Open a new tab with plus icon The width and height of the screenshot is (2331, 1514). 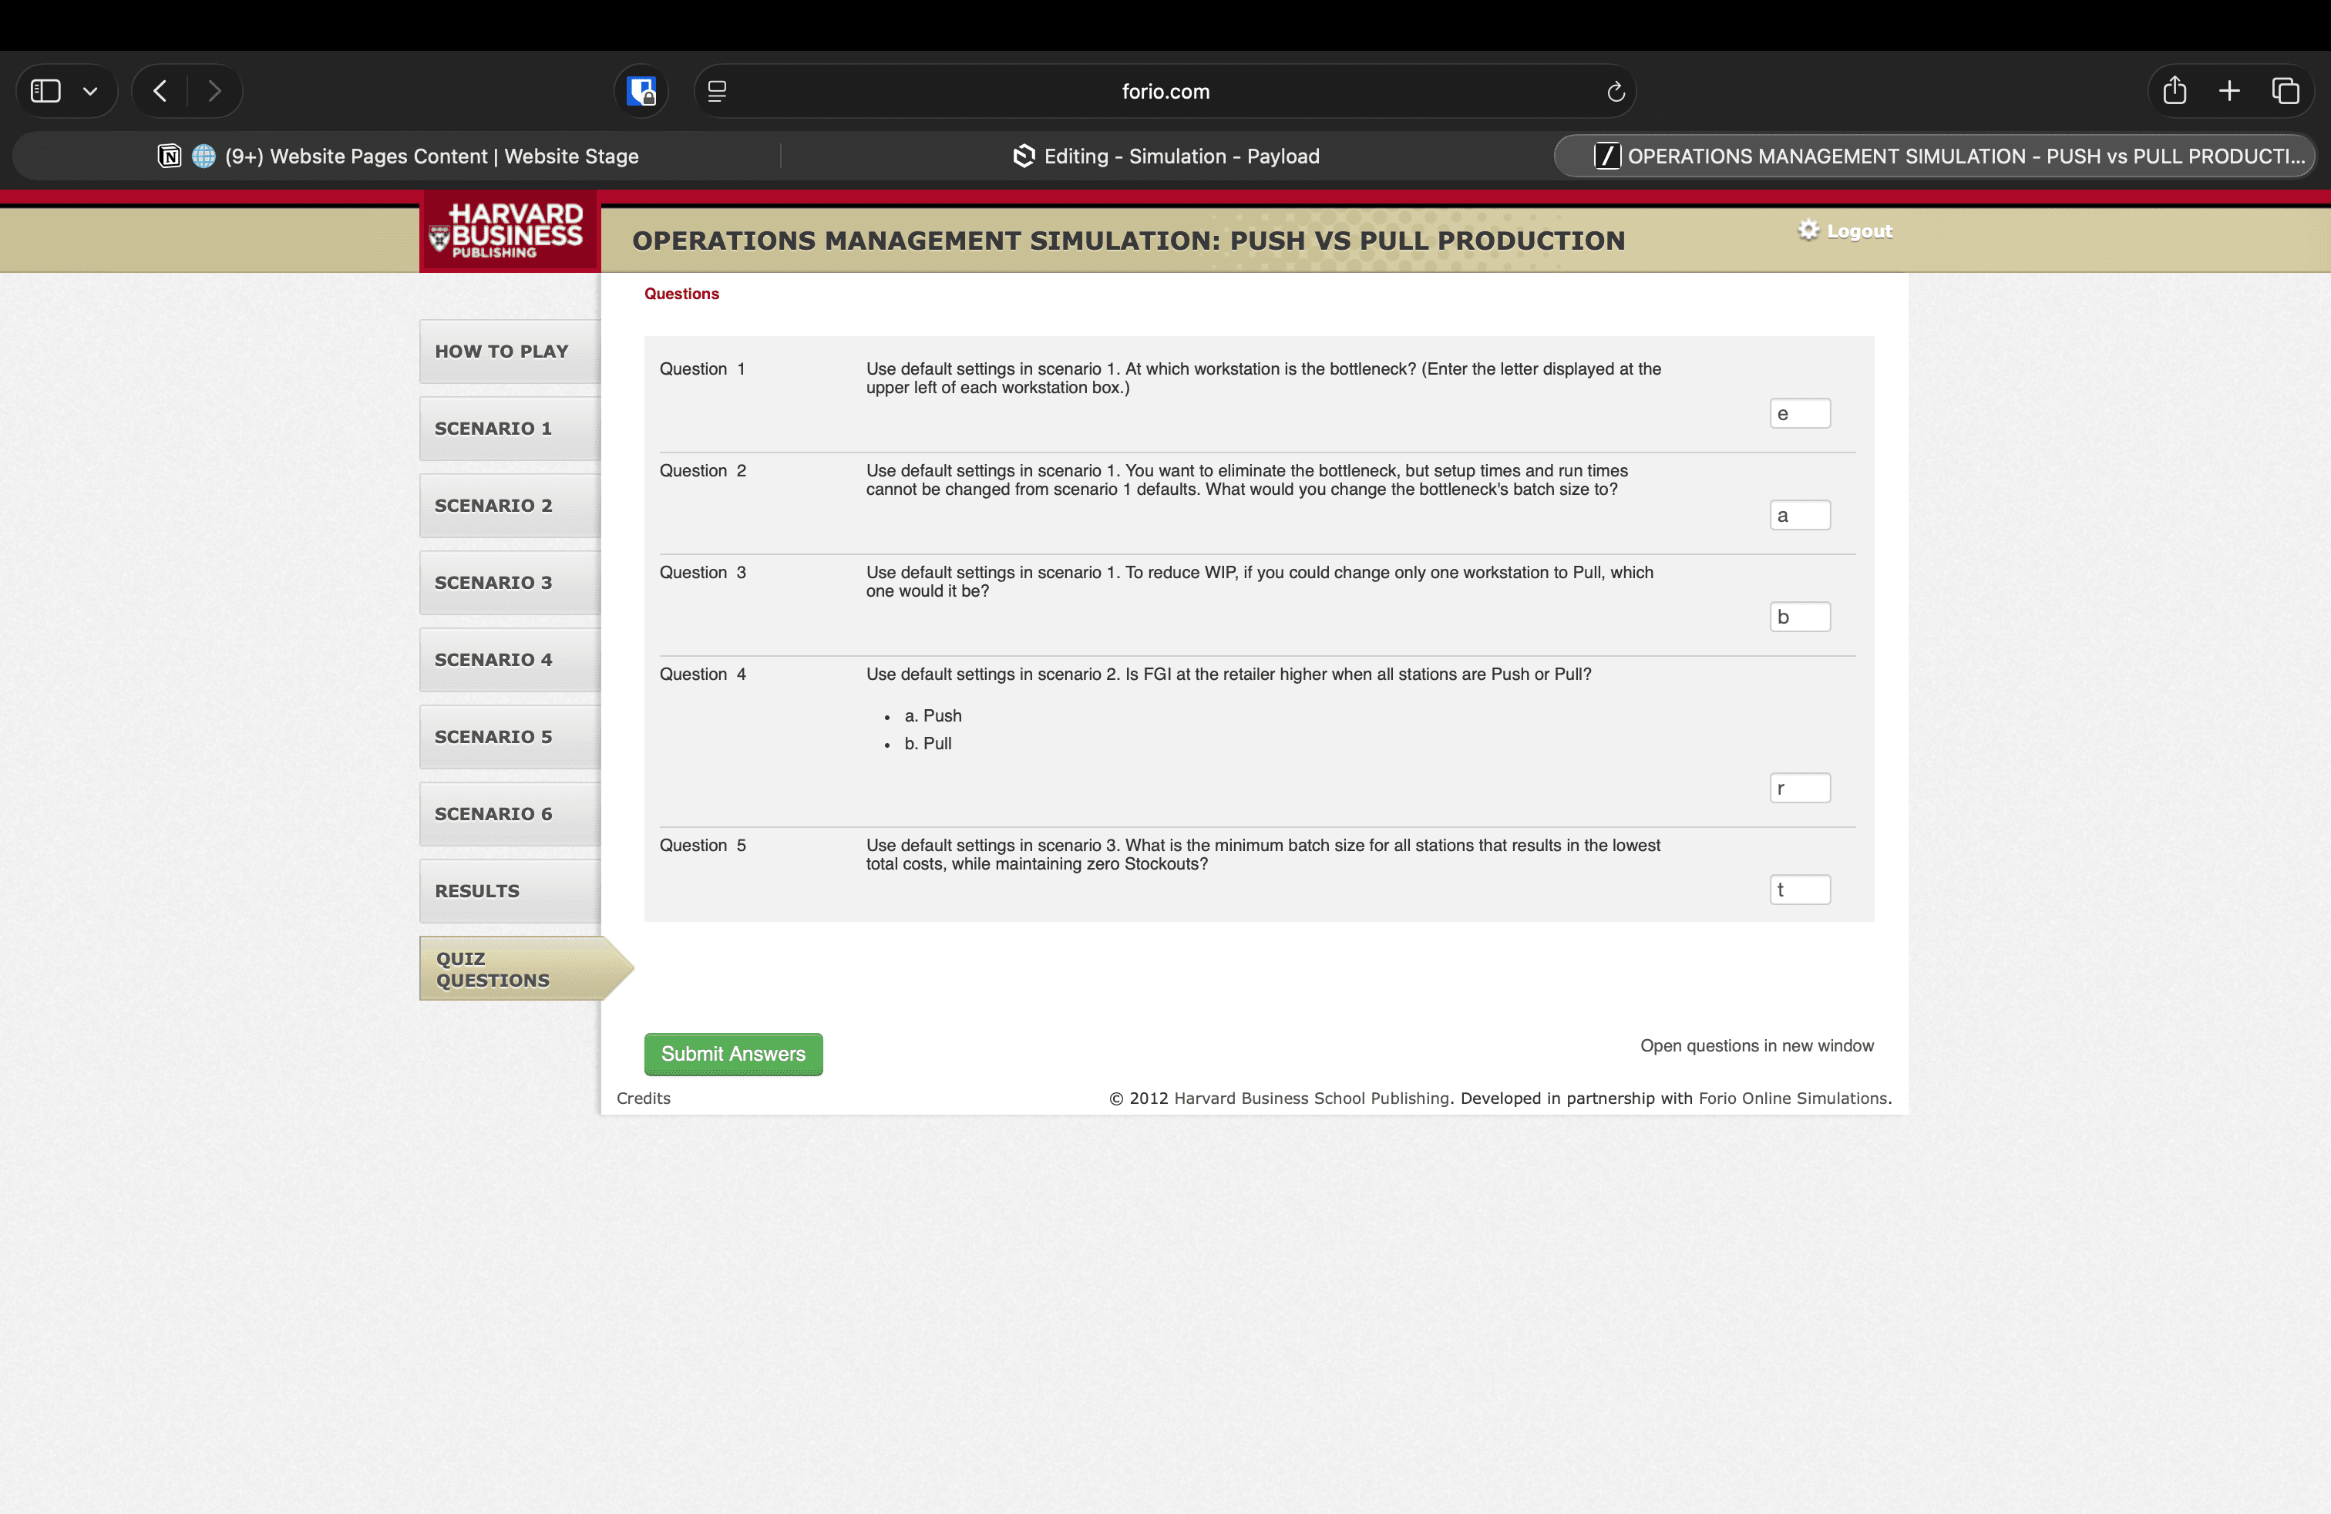pos(2229,91)
